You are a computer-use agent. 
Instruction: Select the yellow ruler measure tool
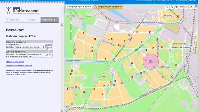click(186, 7)
